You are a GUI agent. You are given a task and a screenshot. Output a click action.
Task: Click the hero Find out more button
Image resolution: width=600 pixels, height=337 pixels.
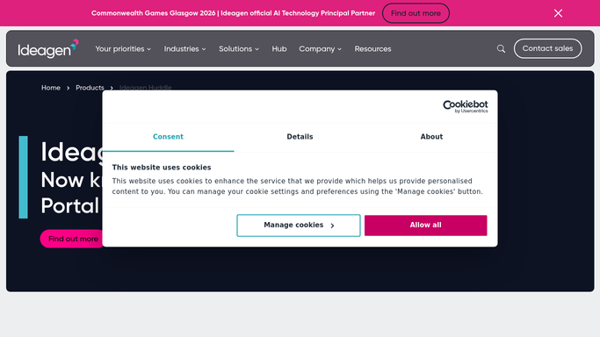pos(71,239)
